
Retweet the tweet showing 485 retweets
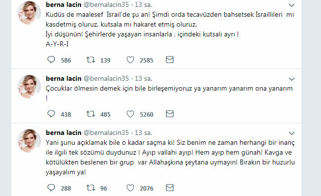(90, 114)
